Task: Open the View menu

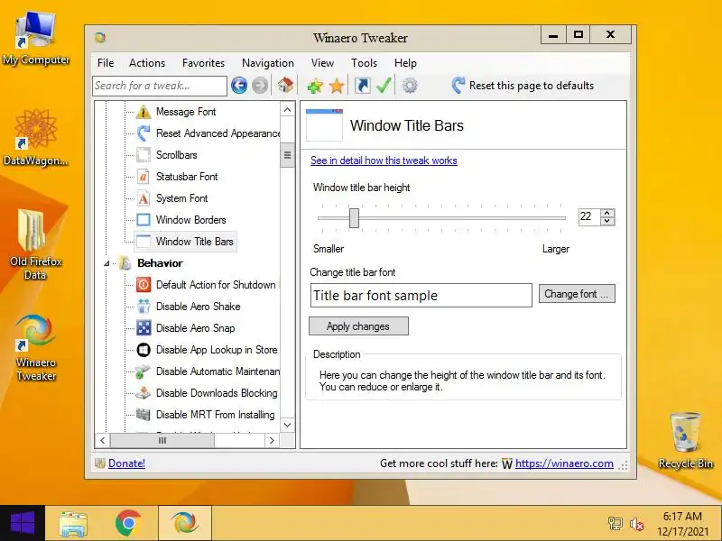Action: coord(322,63)
